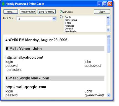Select the All Cards radio button
The image size is (119, 106).
(x=61, y=12)
